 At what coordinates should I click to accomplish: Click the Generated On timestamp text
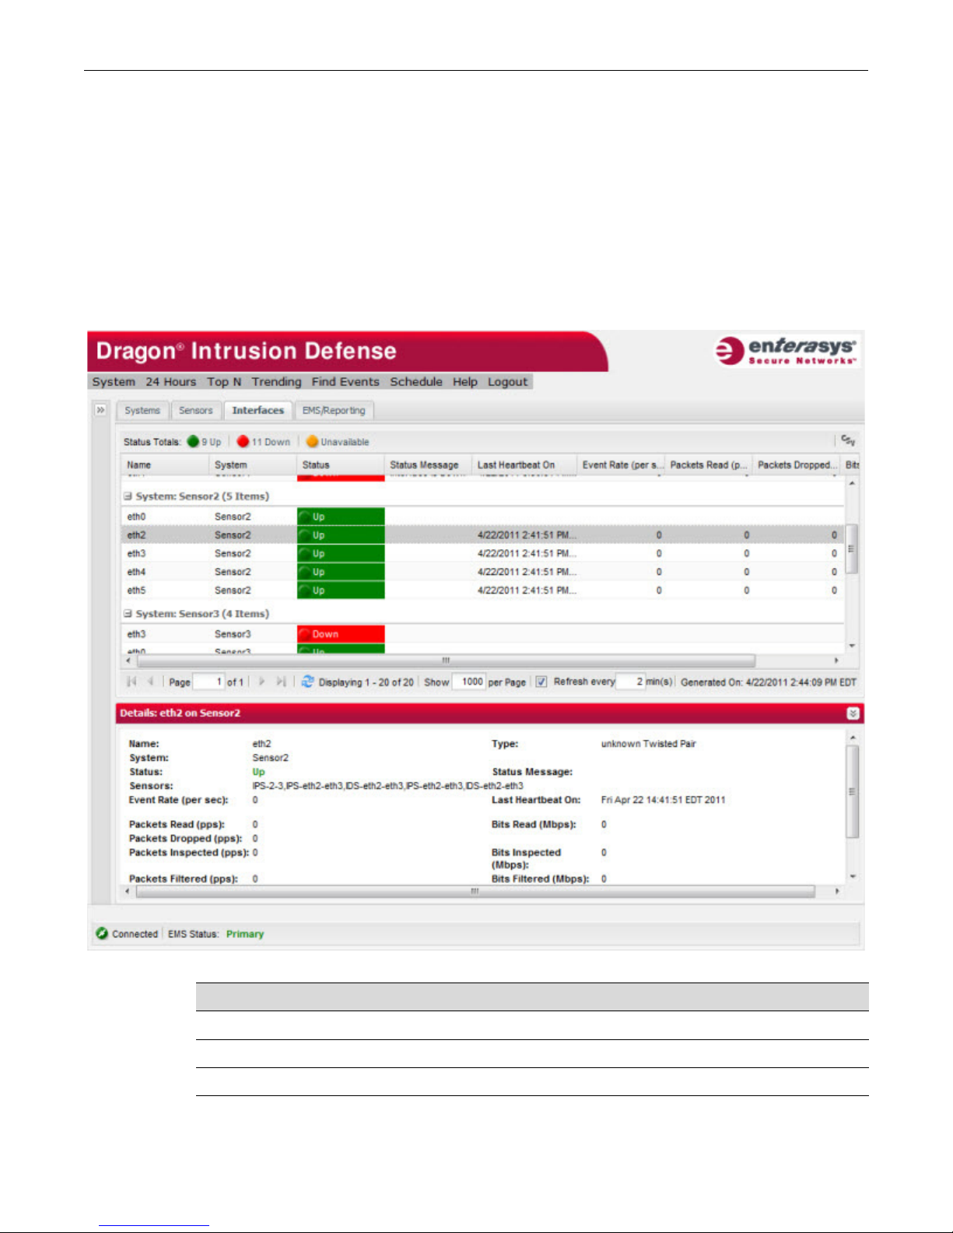[x=769, y=682]
